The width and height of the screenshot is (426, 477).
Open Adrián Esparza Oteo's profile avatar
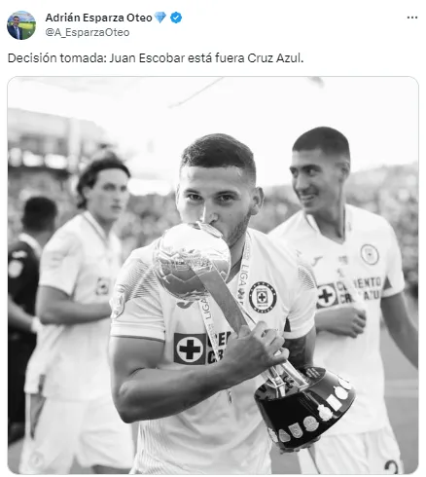[x=21, y=25]
